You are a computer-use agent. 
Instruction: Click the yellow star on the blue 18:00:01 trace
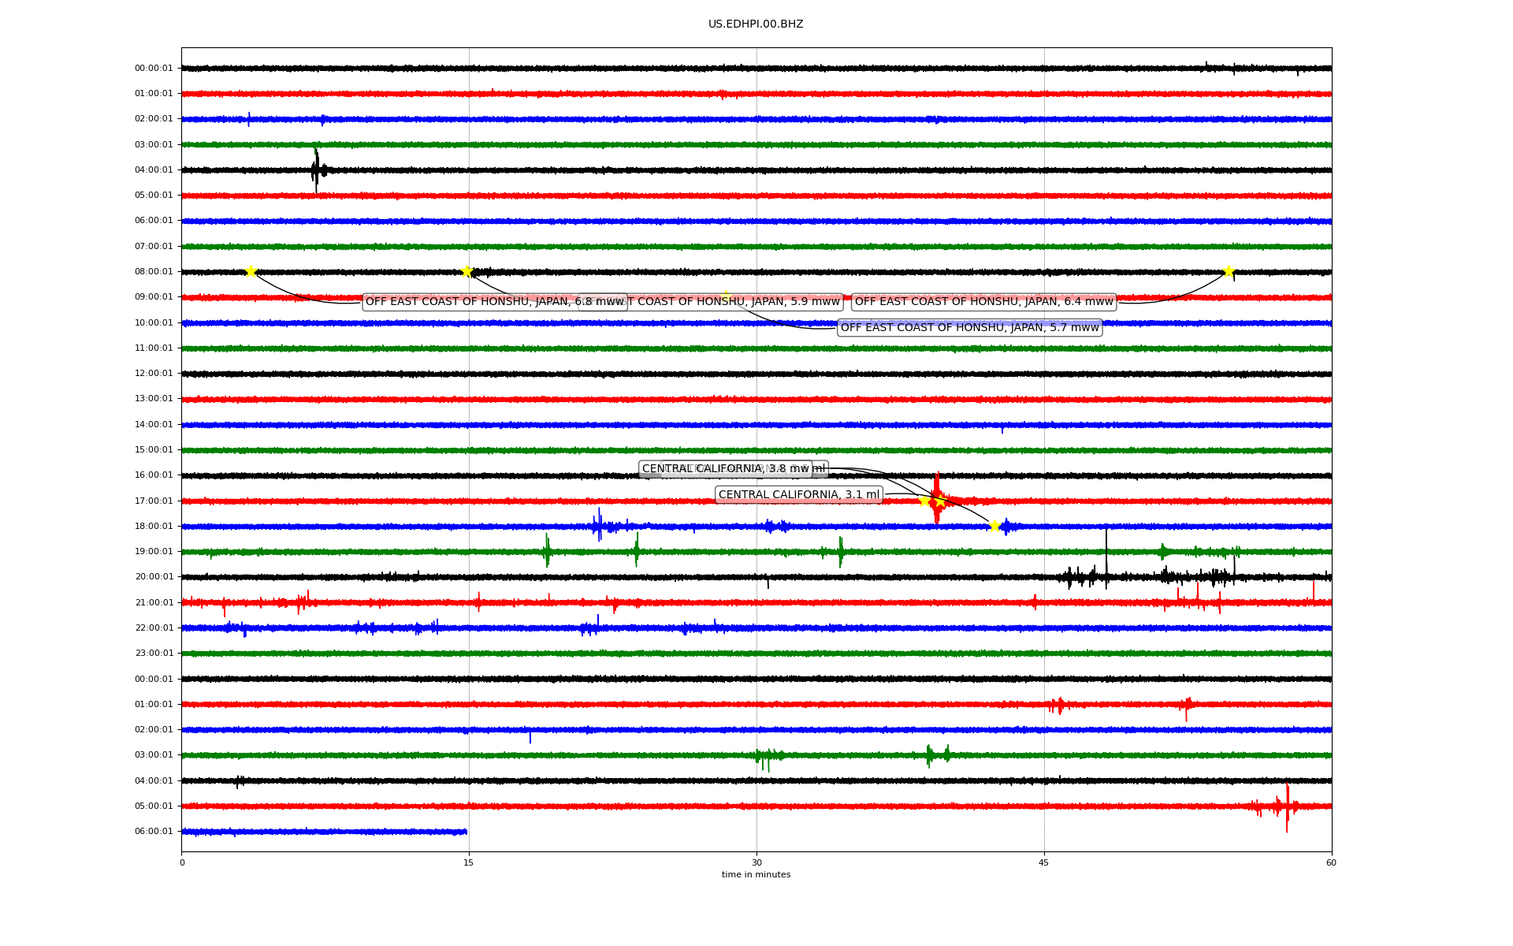pos(994,526)
